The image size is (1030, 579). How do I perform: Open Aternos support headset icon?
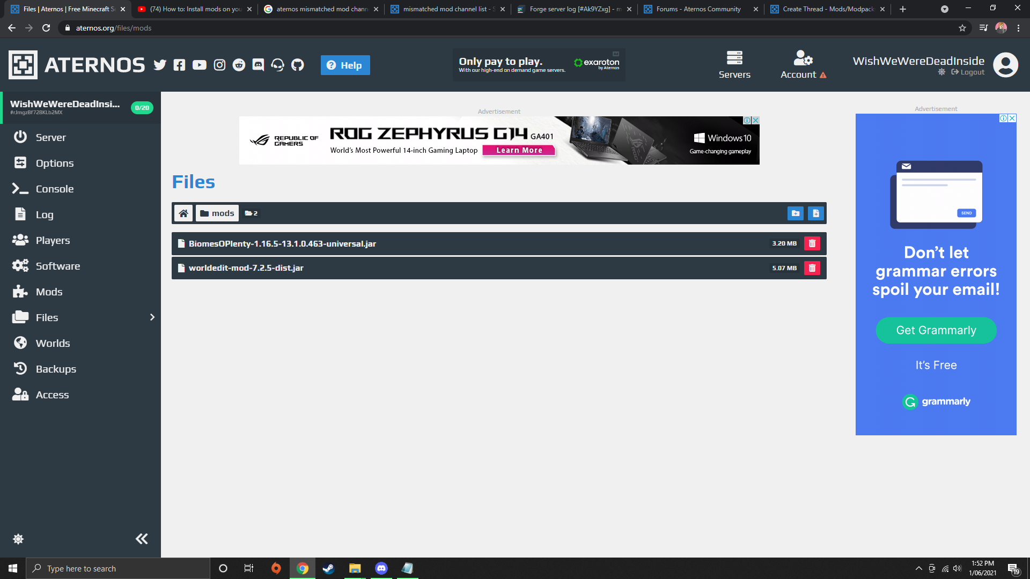277,65
